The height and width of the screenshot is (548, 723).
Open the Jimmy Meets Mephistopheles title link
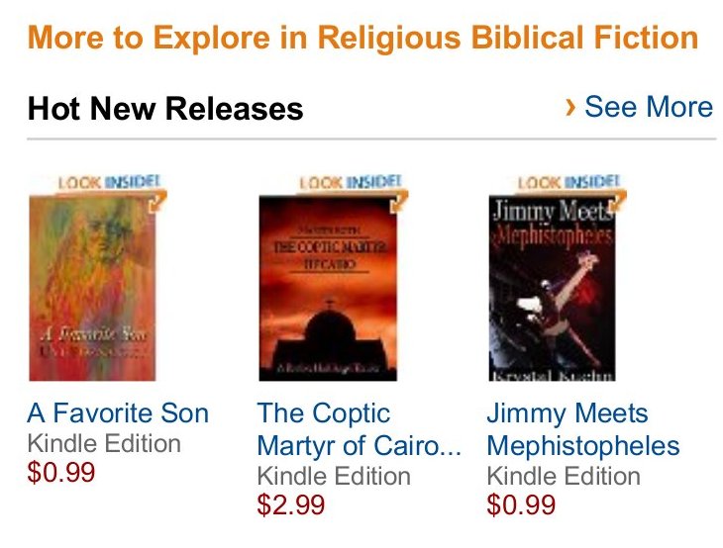[567, 413]
